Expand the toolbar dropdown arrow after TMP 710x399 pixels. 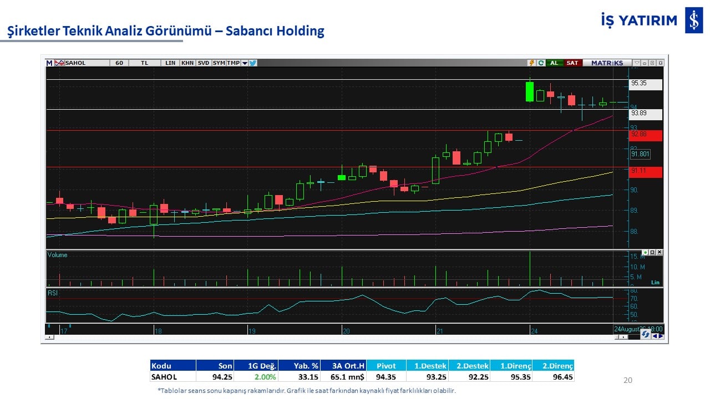tap(245, 63)
